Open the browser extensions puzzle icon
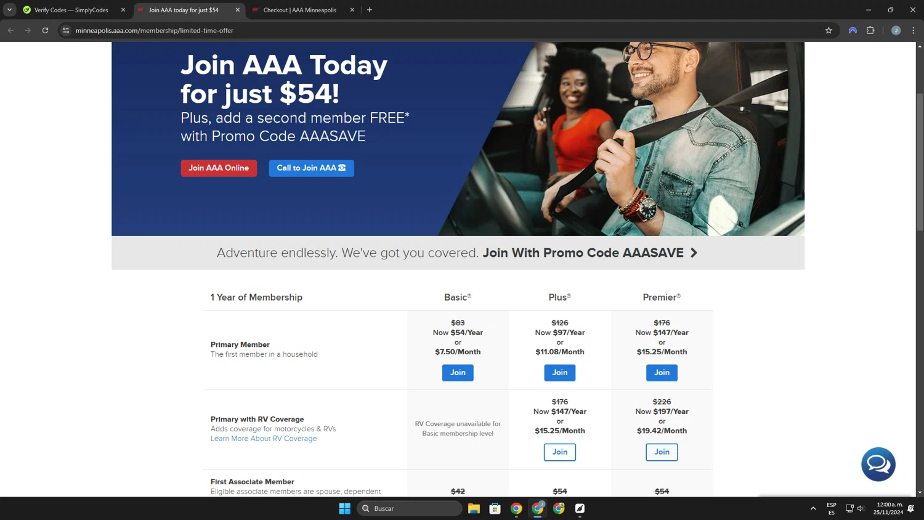 (870, 30)
